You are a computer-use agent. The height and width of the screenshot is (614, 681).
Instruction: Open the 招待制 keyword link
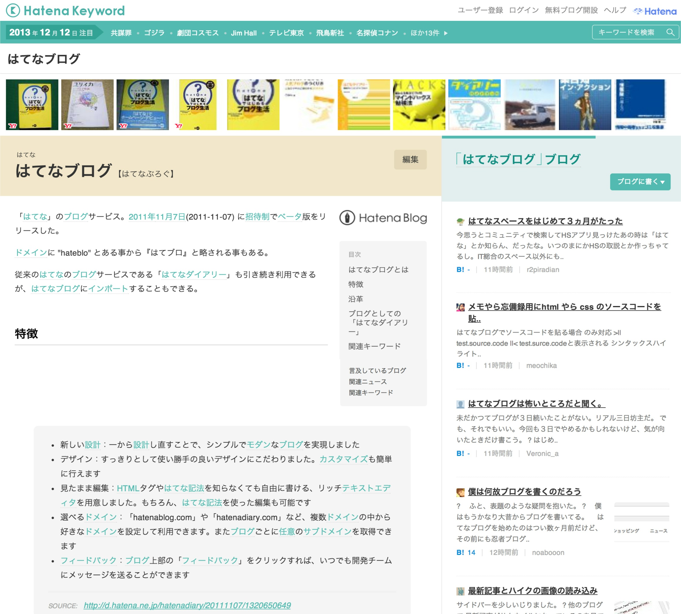point(257,217)
